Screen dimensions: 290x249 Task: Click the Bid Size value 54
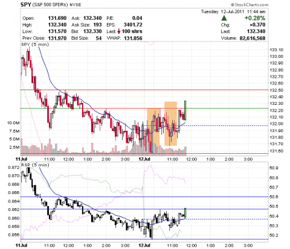98,38
